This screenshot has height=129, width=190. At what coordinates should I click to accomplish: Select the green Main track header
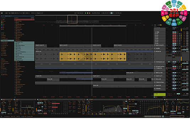159,94
